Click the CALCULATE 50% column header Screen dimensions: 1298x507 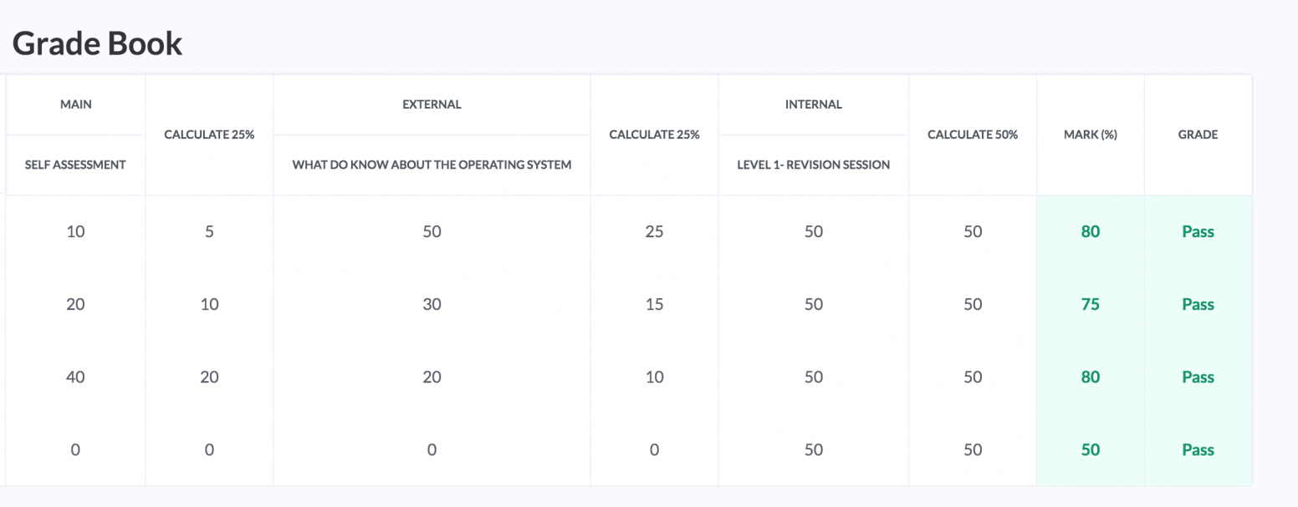pos(972,134)
